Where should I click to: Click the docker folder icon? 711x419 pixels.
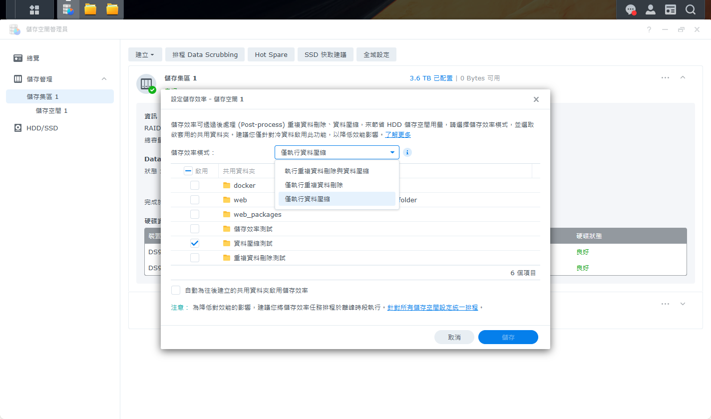[227, 185]
